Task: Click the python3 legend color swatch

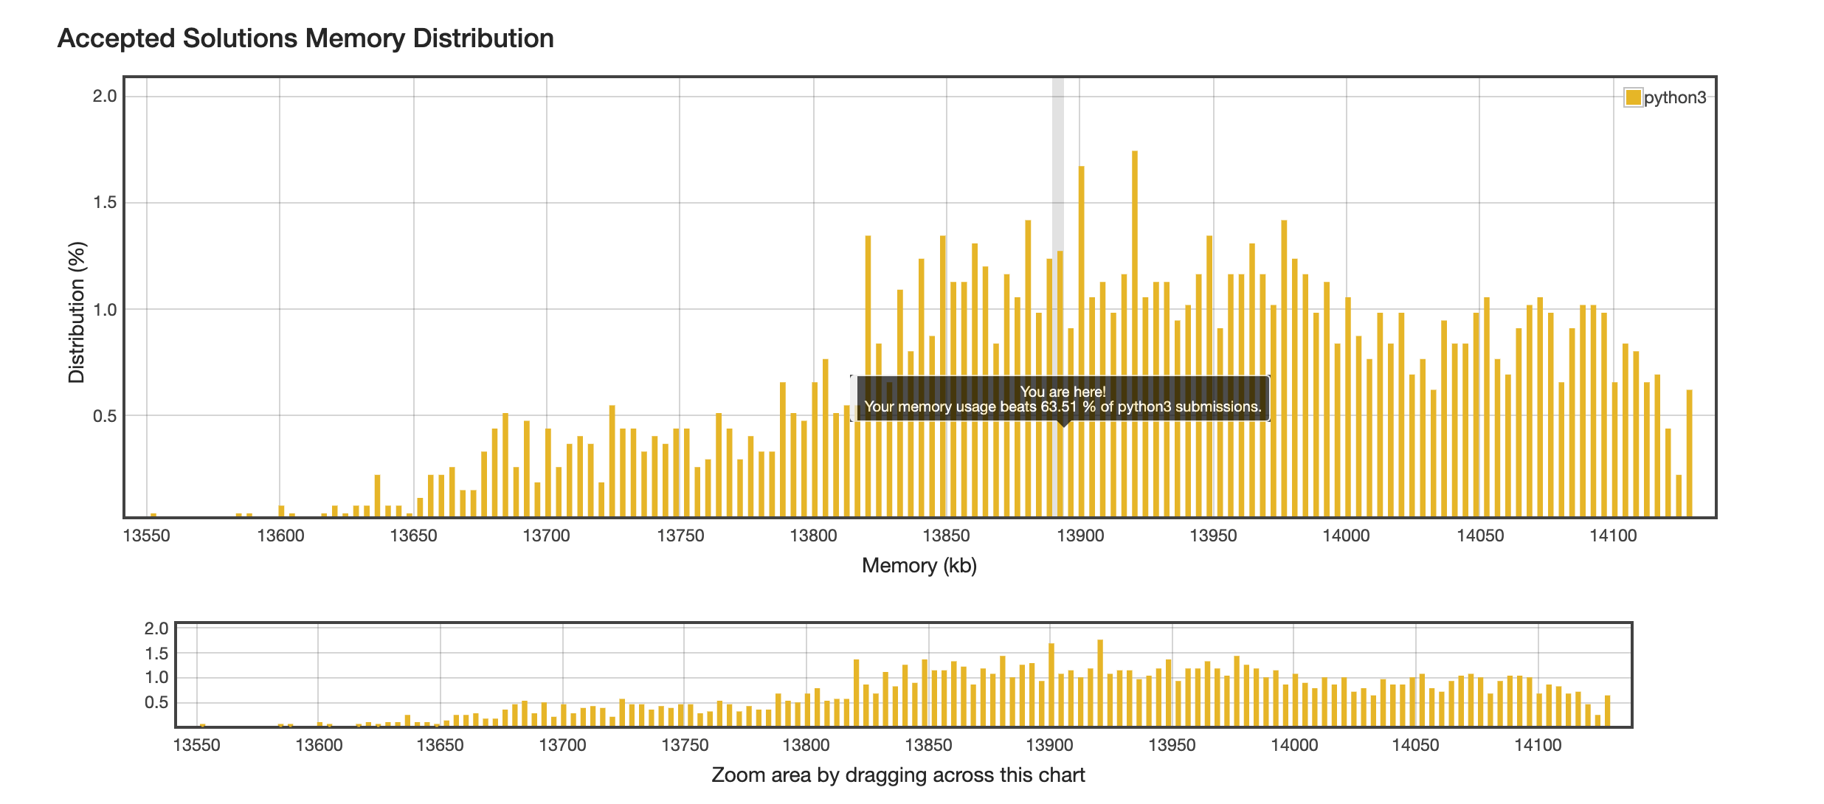Action: (1632, 97)
